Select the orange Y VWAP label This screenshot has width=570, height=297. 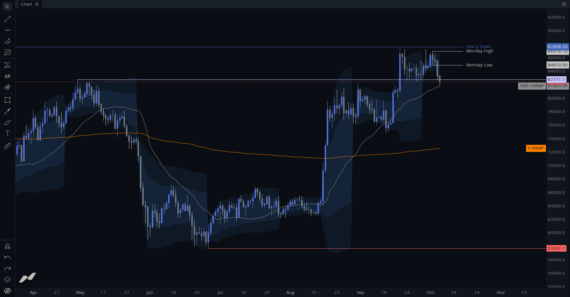pyautogui.click(x=536, y=148)
